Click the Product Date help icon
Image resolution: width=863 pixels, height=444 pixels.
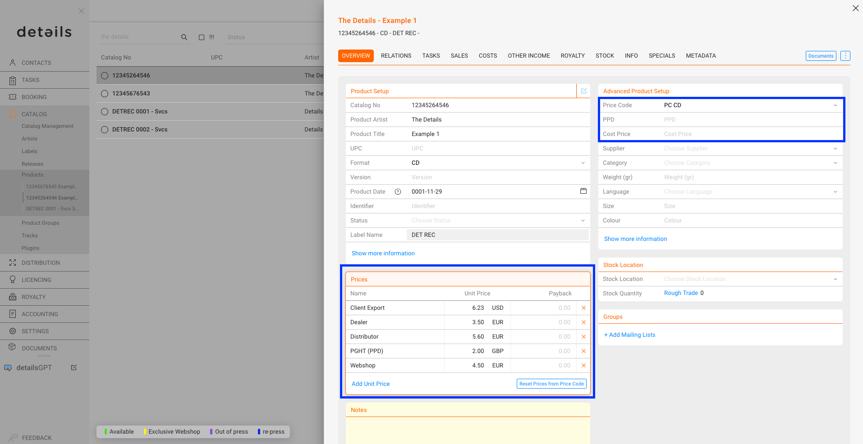[398, 192]
